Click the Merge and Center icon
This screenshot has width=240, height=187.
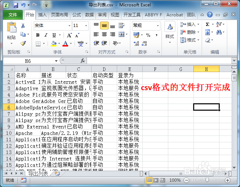tap(121, 34)
